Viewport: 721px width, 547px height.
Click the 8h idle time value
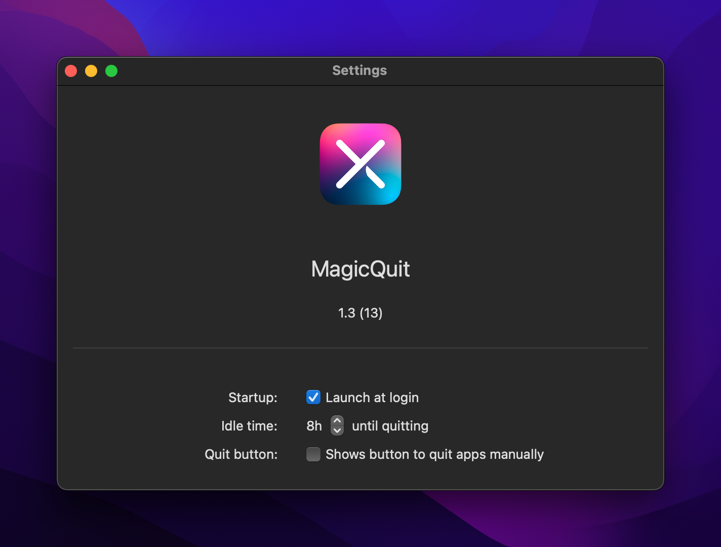coord(314,426)
